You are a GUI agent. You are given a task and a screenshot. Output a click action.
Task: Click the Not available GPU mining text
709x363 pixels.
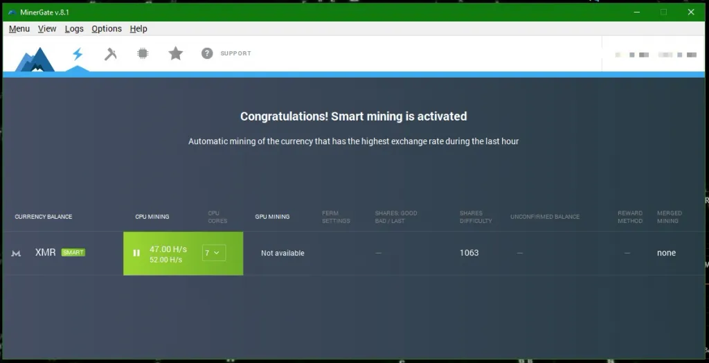(282, 253)
